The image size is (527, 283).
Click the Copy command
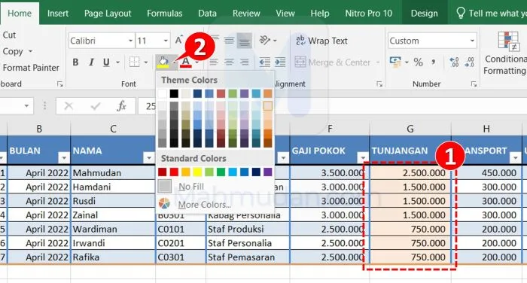(13, 51)
